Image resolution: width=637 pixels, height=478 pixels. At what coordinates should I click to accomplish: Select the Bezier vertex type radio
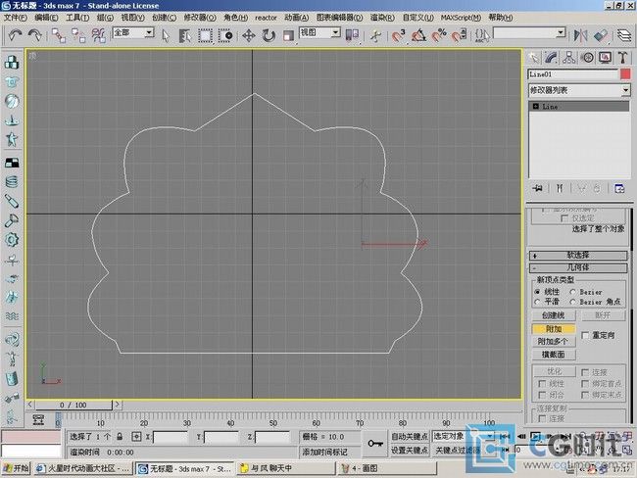click(x=573, y=292)
